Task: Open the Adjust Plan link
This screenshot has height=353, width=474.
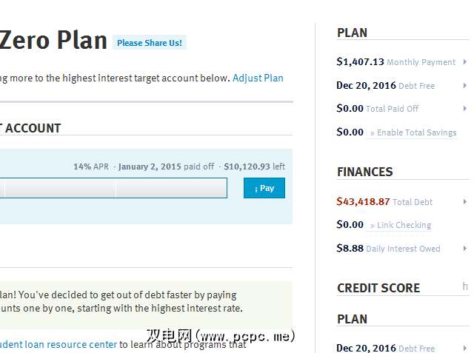Action: tap(258, 78)
